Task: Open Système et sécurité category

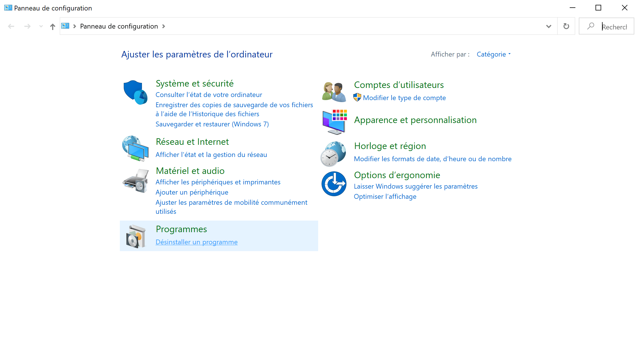Action: point(195,83)
